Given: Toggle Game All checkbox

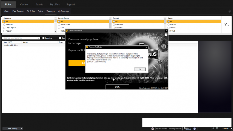Looking at the screenshot, I should pyautogui.click(x=168, y=21).
